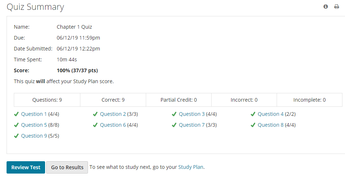Follow the Study Plan link
345x183 pixels.
point(190,167)
